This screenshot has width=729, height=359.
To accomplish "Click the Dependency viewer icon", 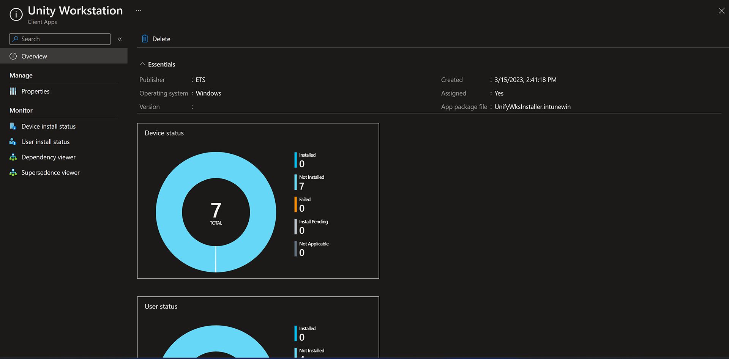I will click(13, 157).
